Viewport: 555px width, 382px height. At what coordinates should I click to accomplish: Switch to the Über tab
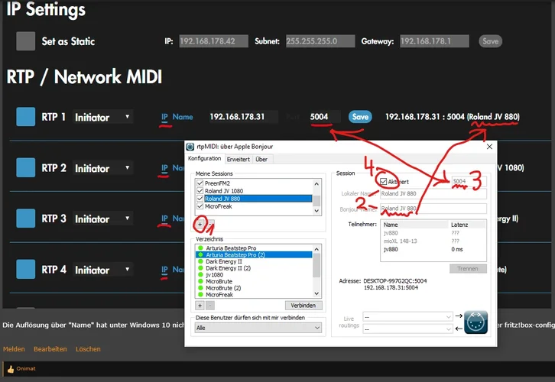(261, 159)
